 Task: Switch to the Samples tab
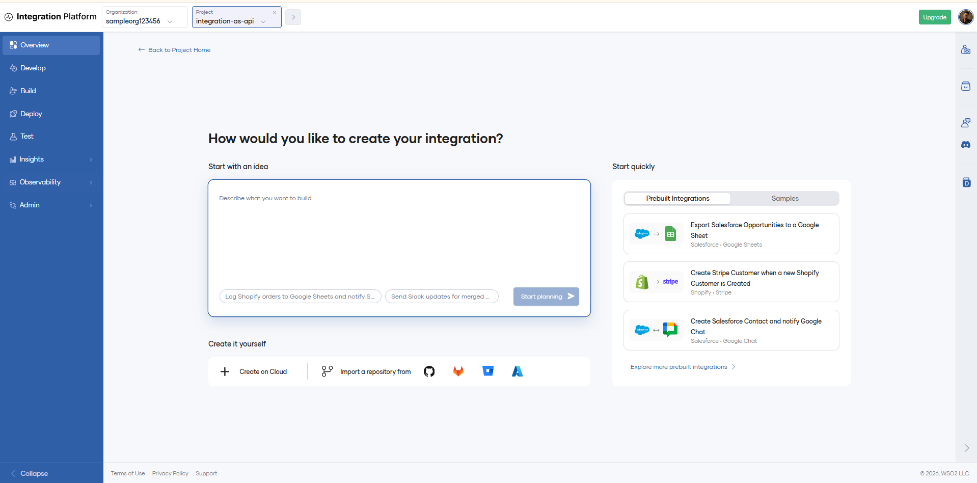(784, 199)
